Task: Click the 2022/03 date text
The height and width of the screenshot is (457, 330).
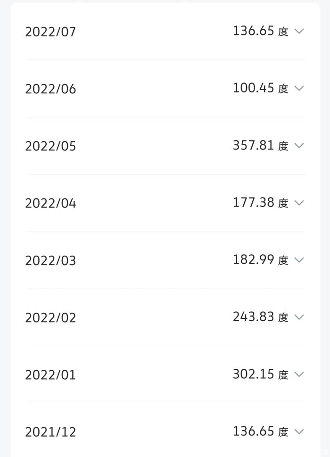Action: coord(50,261)
